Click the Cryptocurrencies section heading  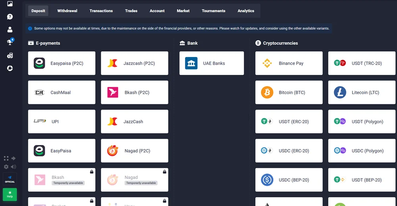[x=277, y=43]
